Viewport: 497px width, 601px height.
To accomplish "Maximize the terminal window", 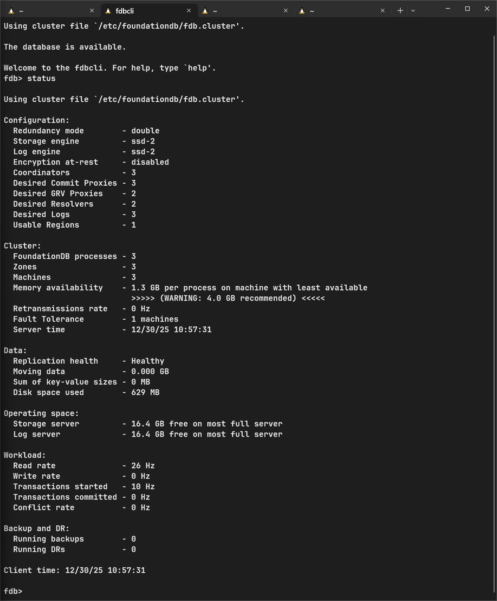I will 467,9.
